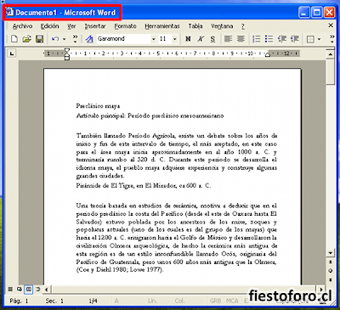The image size is (340, 310).
Task: Apply numbered list formatting
Action: pos(257,39)
